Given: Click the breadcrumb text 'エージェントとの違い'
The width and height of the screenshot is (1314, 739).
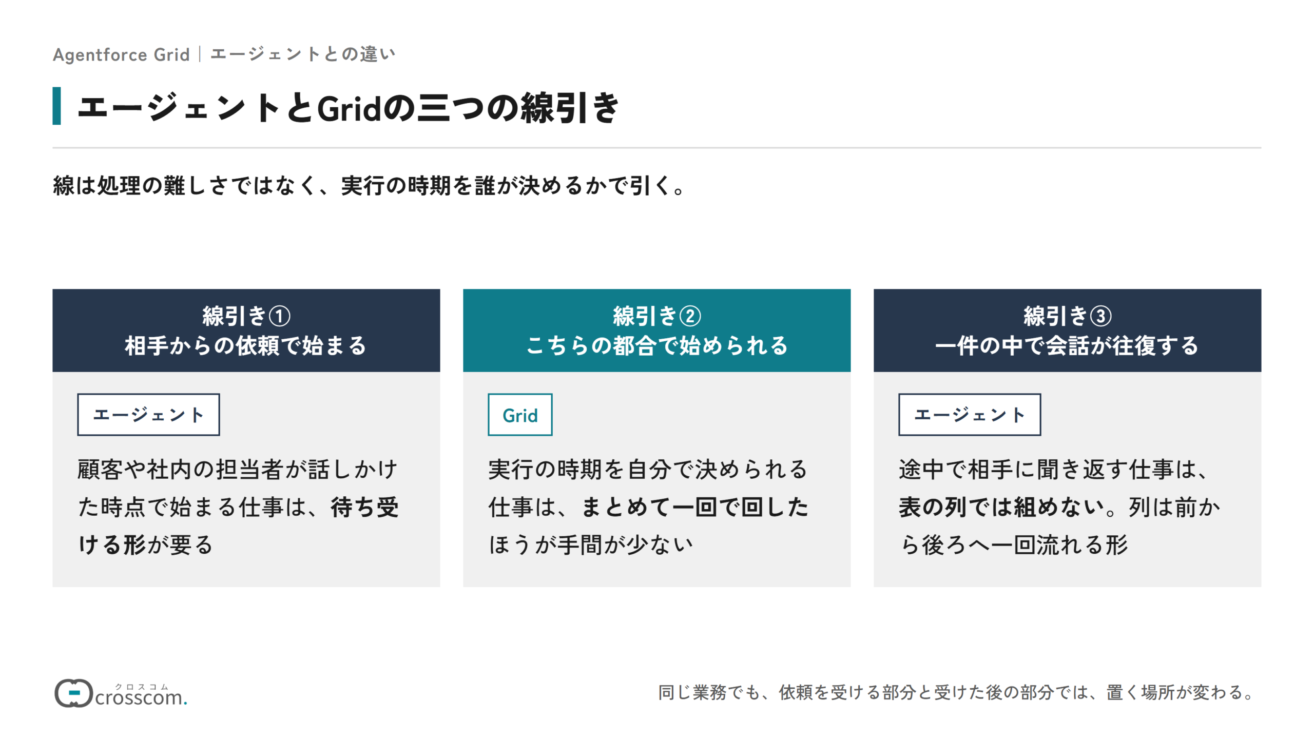Looking at the screenshot, I should click(303, 54).
